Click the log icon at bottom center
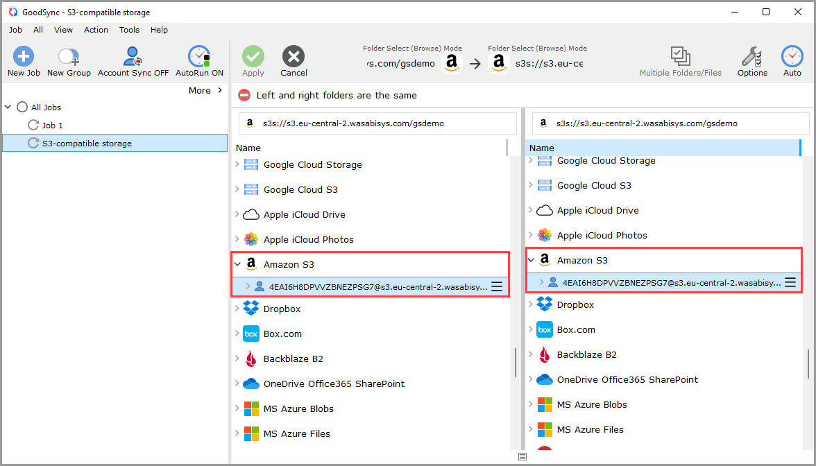This screenshot has height=466, width=816. coord(522,456)
